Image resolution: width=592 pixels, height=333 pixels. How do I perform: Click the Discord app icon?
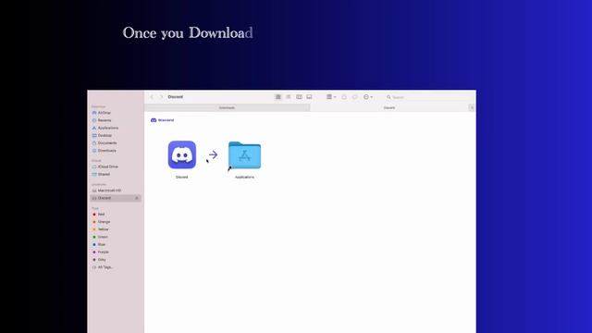[182, 154]
